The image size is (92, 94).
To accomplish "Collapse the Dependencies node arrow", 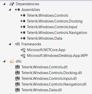I will click(x=4, y=4).
